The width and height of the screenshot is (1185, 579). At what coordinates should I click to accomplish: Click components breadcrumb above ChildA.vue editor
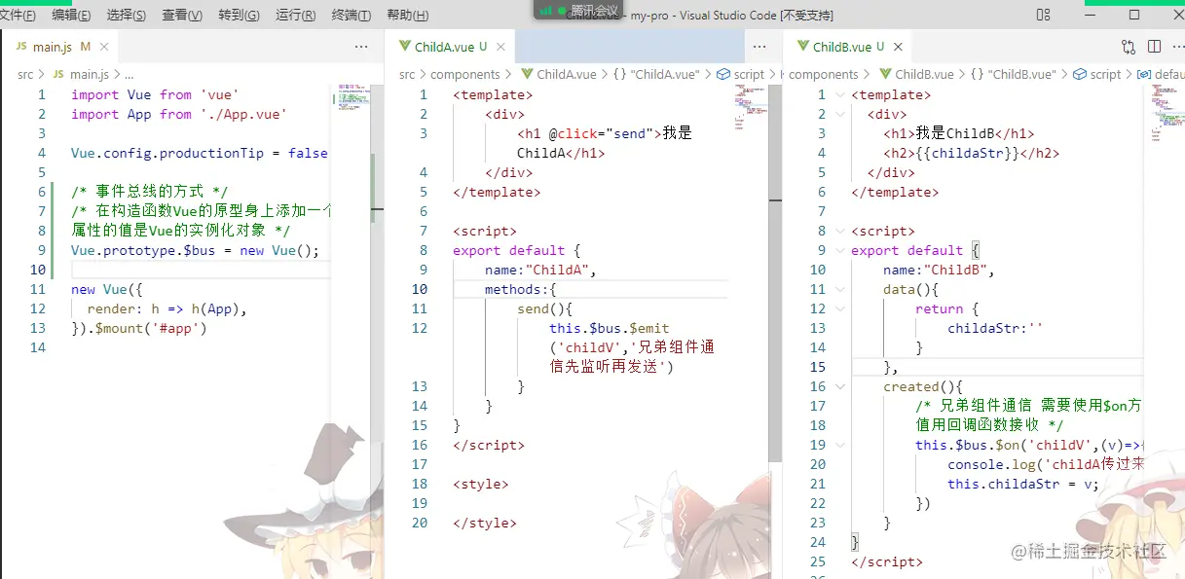[x=465, y=74]
